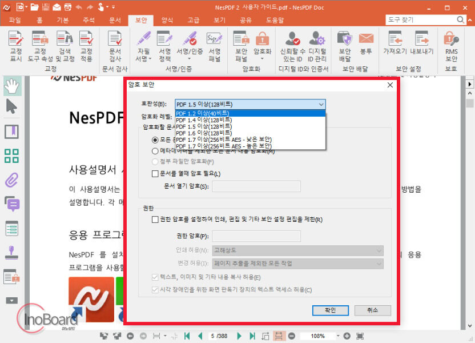Open zoom percentage dropdown arrow
The height and width of the screenshot is (343, 475).
(x=338, y=336)
